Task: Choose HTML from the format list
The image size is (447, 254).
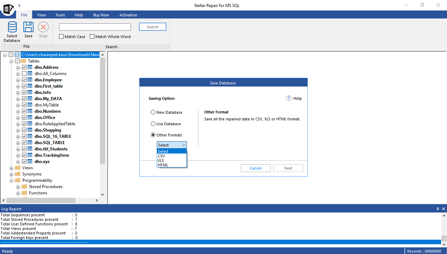Action: click(172, 165)
